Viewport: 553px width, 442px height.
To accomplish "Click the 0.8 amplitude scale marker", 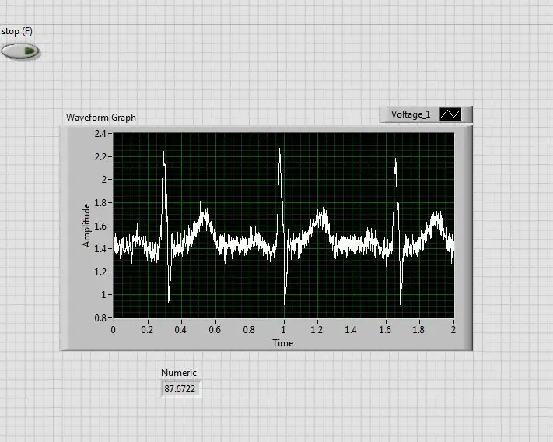I will click(100, 318).
